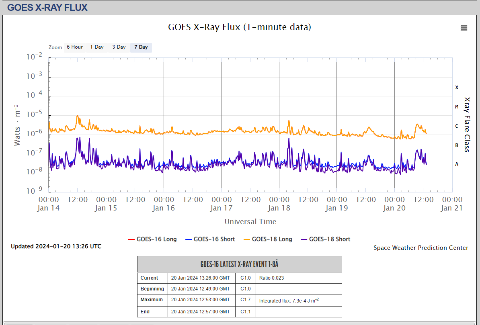Click the GOES-16 Latest X-Ray Event table header
This screenshot has width=480, height=325.
[x=239, y=264]
